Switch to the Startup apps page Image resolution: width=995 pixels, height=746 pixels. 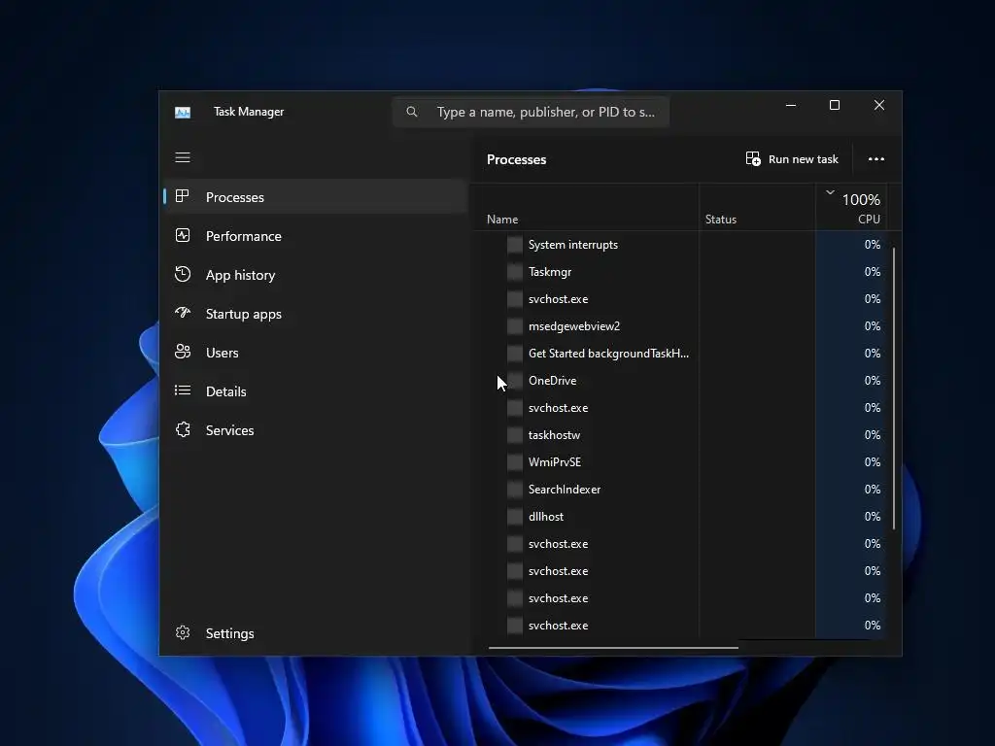pyautogui.click(x=316, y=314)
